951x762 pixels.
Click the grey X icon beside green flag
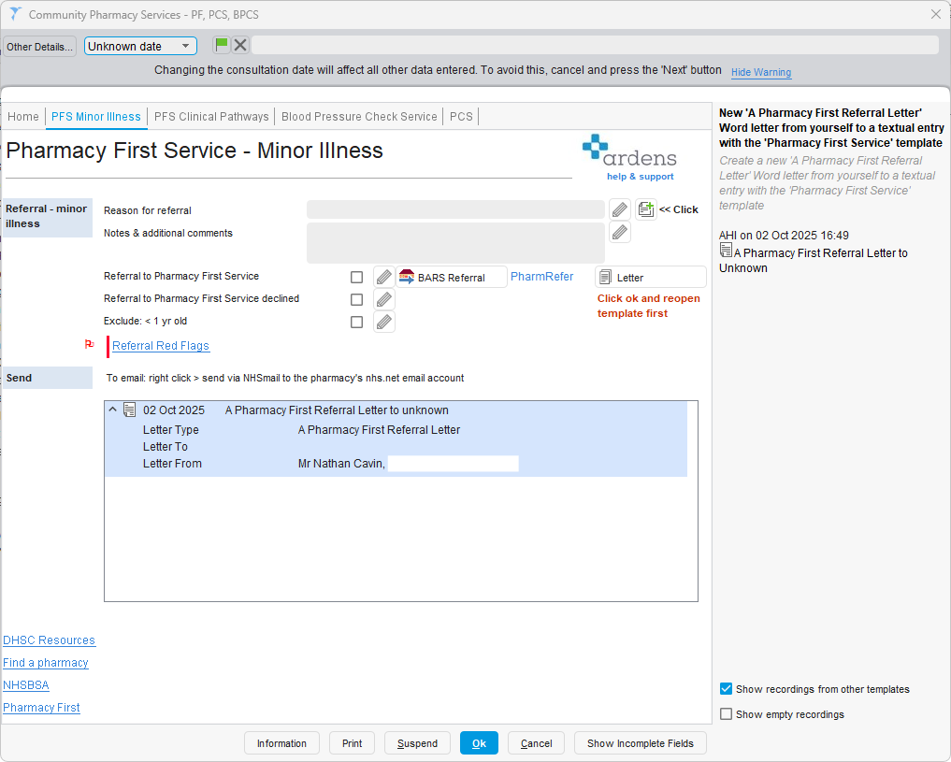[240, 45]
